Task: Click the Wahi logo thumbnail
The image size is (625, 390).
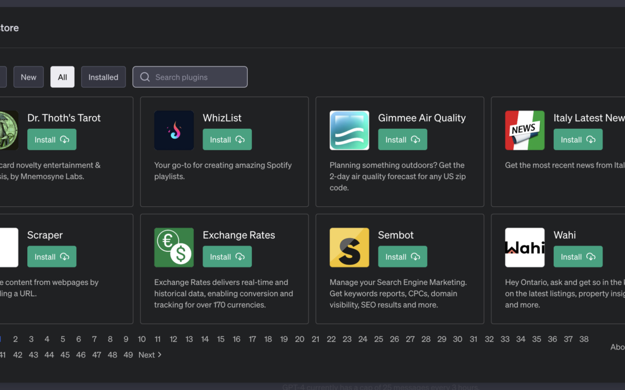Action: (524, 247)
